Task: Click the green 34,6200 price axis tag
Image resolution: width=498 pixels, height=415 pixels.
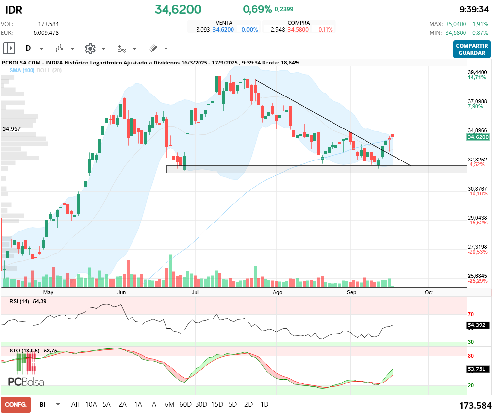Action: [478, 137]
